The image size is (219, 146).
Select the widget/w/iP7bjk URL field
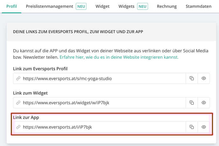coord(99,103)
